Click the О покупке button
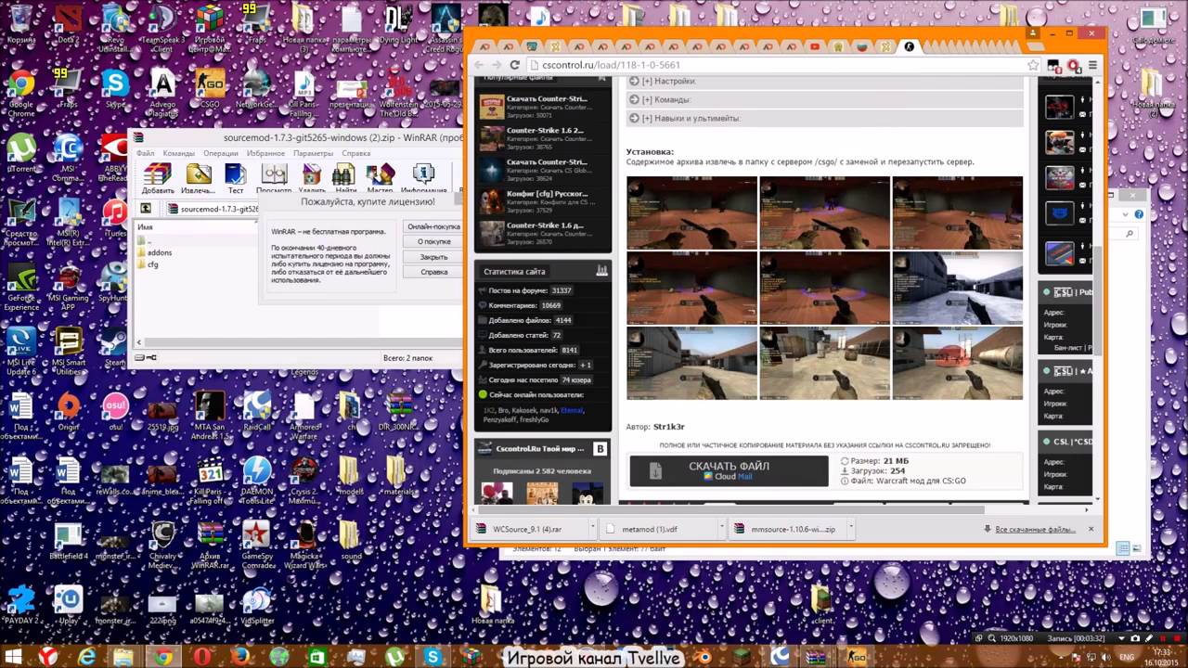The width and height of the screenshot is (1188, 668). coord(433,241)
